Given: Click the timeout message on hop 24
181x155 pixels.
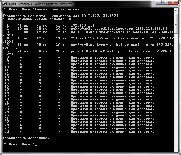Looking at the screenshot, I should 113,112.
